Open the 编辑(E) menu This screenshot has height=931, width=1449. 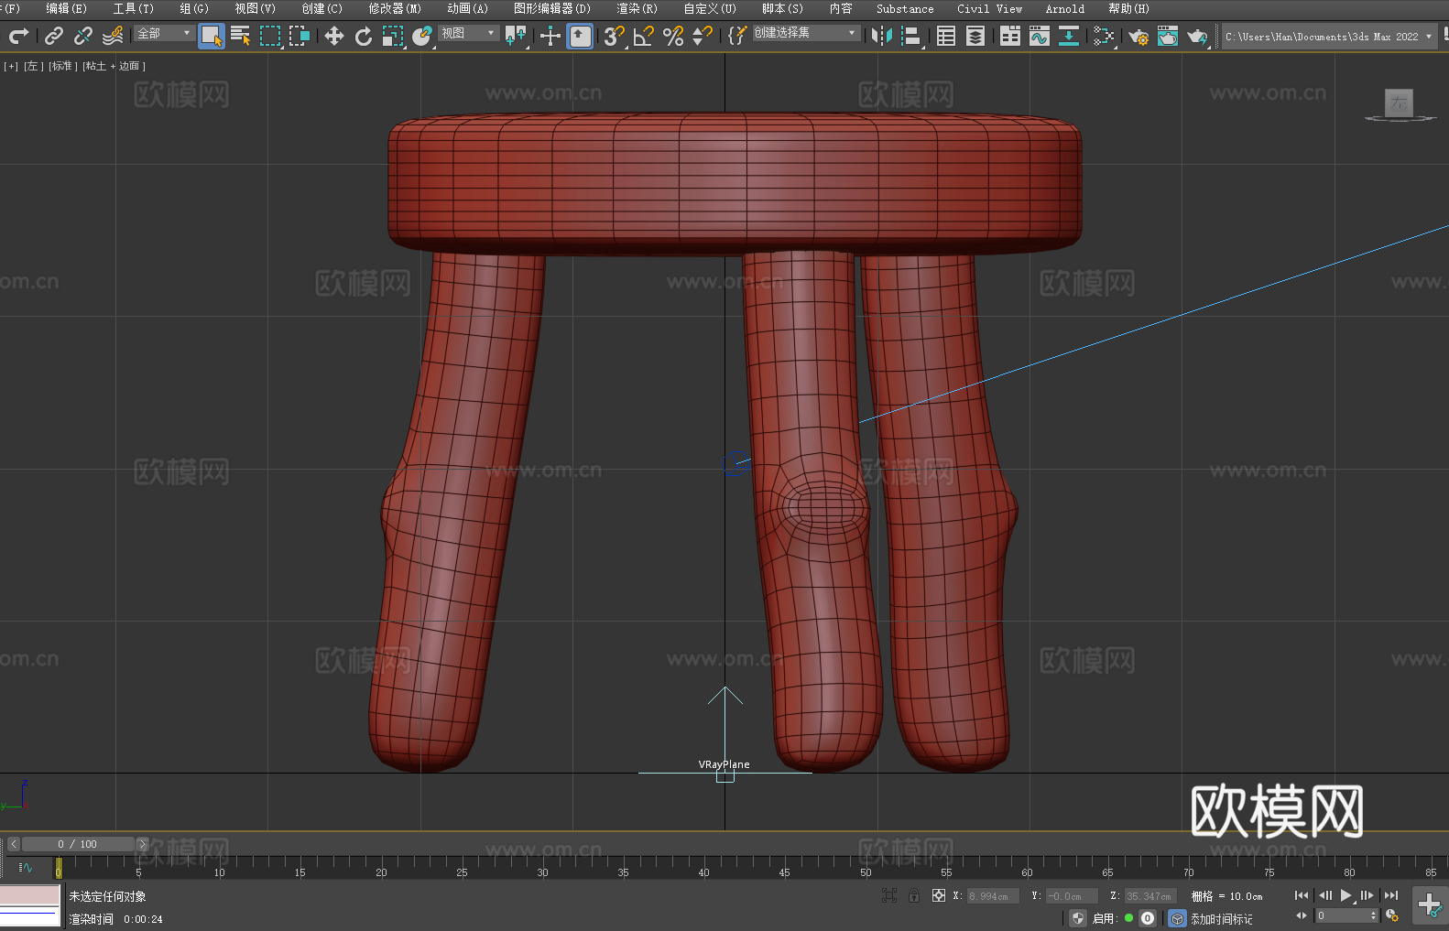(66, 8)
